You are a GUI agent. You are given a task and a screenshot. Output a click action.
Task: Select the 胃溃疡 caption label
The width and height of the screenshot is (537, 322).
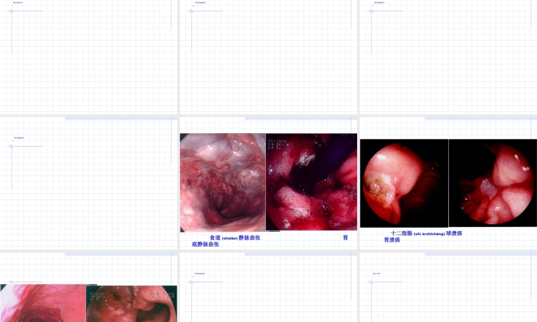tap(392, 240)
